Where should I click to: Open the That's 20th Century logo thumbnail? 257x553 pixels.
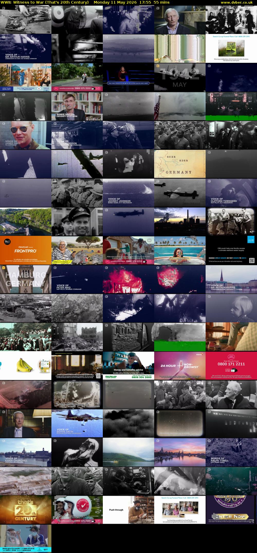26,510
